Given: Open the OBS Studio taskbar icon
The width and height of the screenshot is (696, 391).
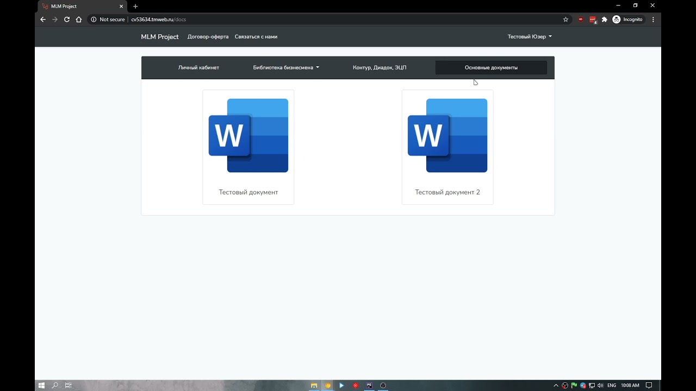Looking at the screenshot, I should coord(383,386).
